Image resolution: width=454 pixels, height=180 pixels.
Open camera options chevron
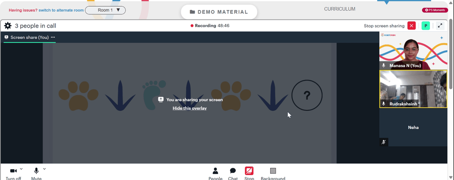tap(21, 169)
